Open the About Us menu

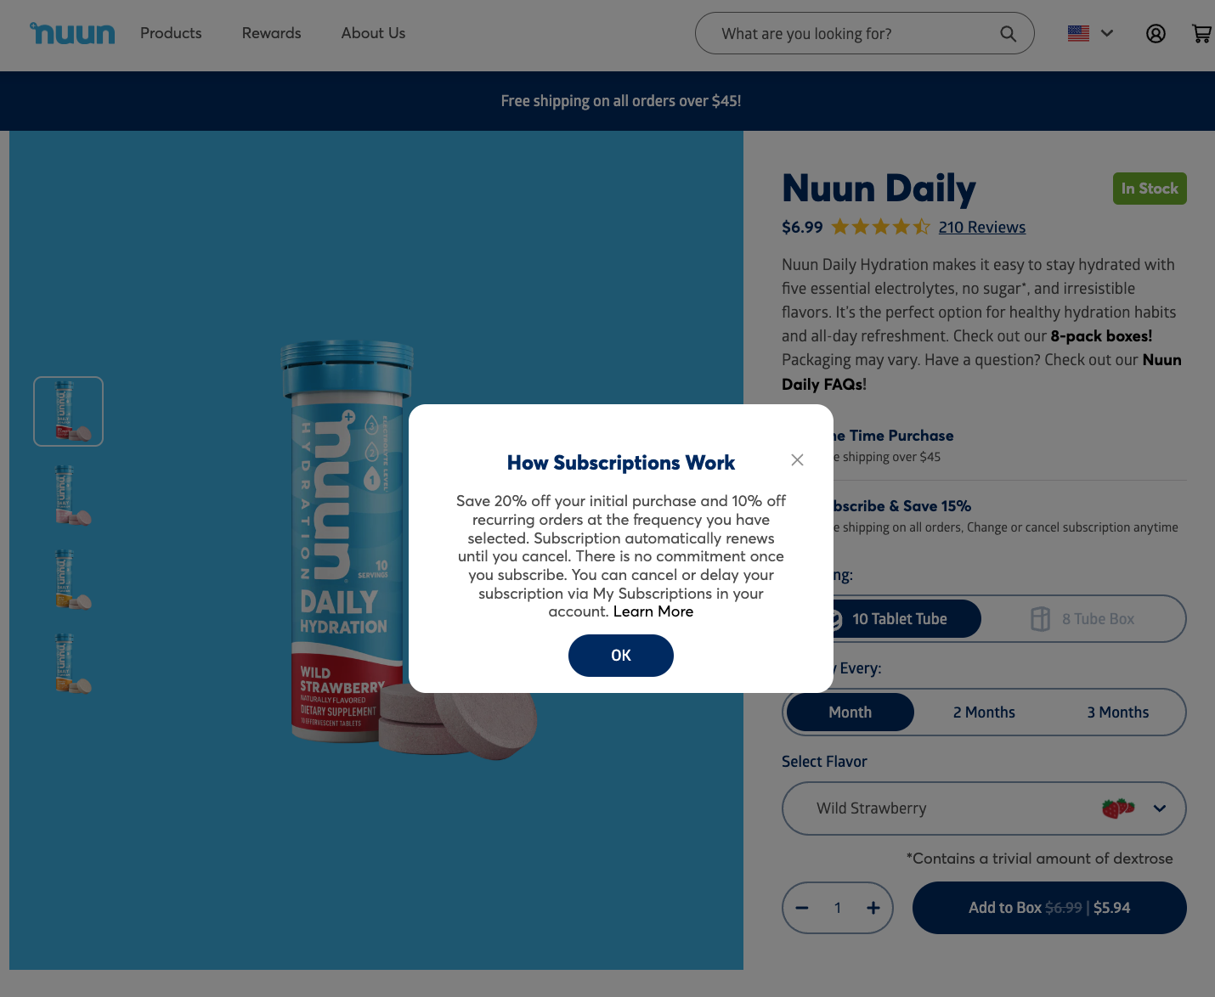coord(373,33)
